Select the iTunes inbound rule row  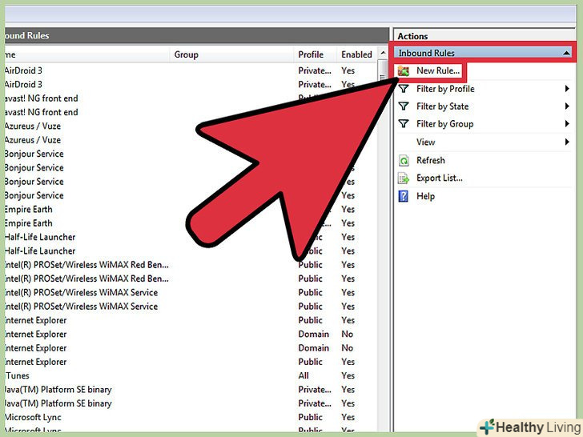point(191,375)
